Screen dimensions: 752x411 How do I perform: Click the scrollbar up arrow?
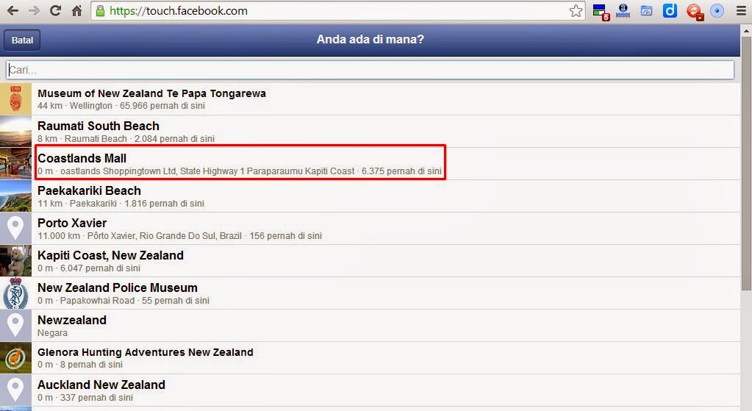(746, 30)
